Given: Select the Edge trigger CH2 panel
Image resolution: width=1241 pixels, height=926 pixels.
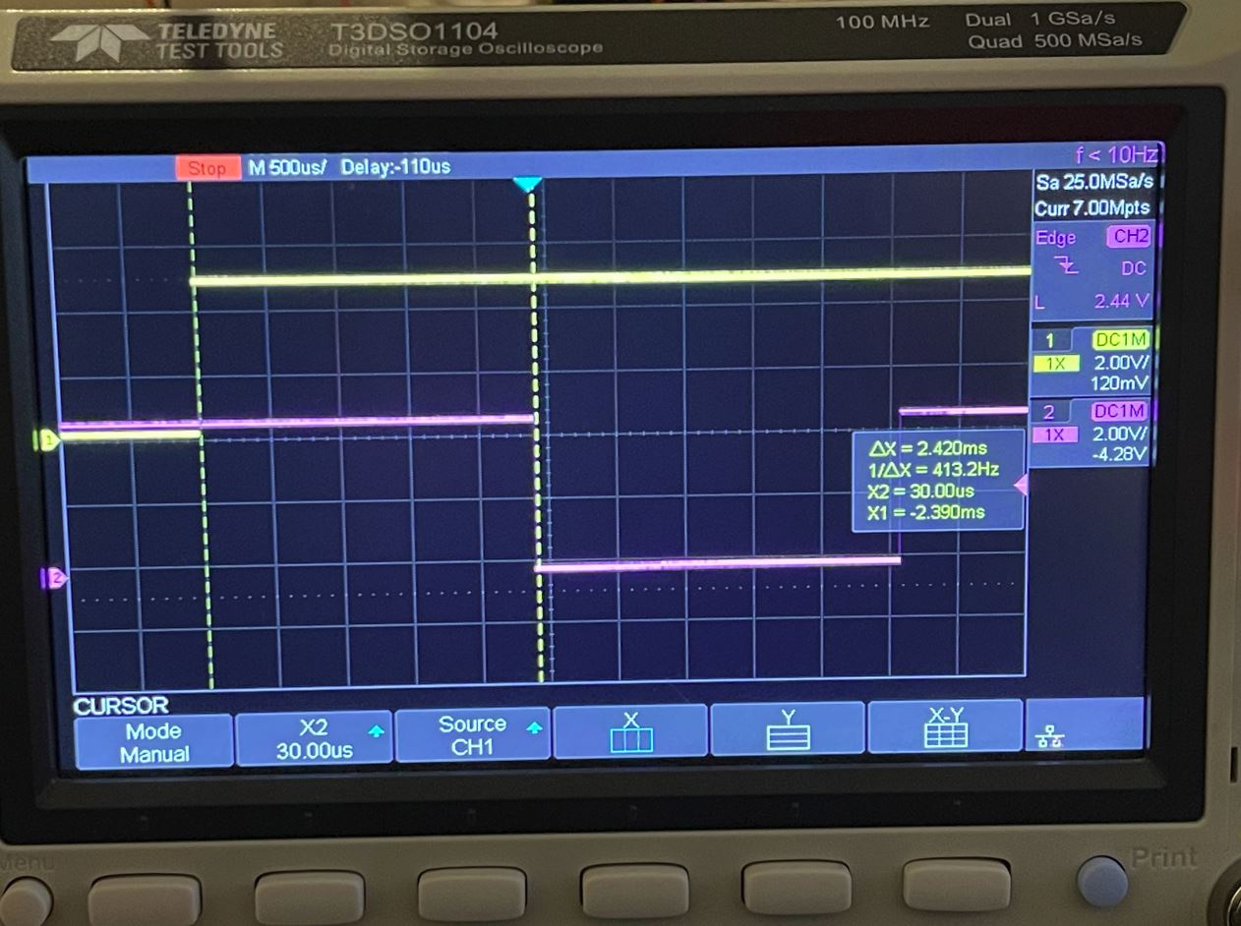Looking at the screenshot, I should click(x=1091, y=237).
